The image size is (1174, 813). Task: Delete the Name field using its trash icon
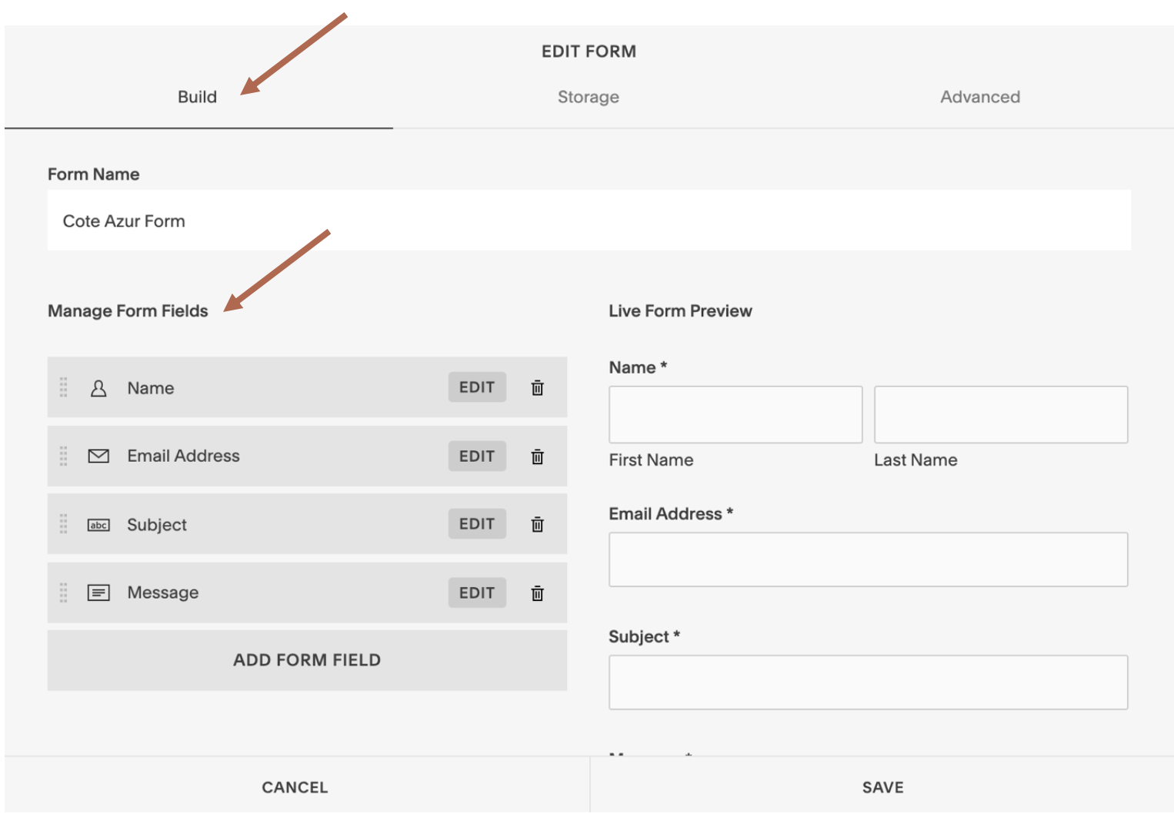[x=537, y=387]
